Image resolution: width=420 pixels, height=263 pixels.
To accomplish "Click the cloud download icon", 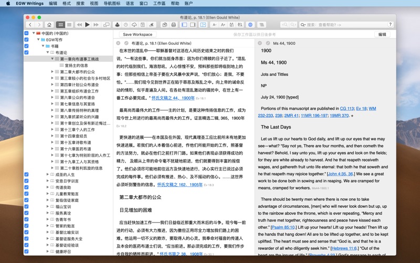I will [x=134, y=25].
